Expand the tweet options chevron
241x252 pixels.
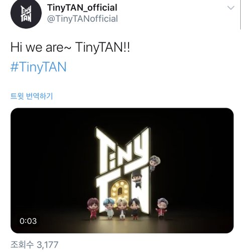point(231,8)
